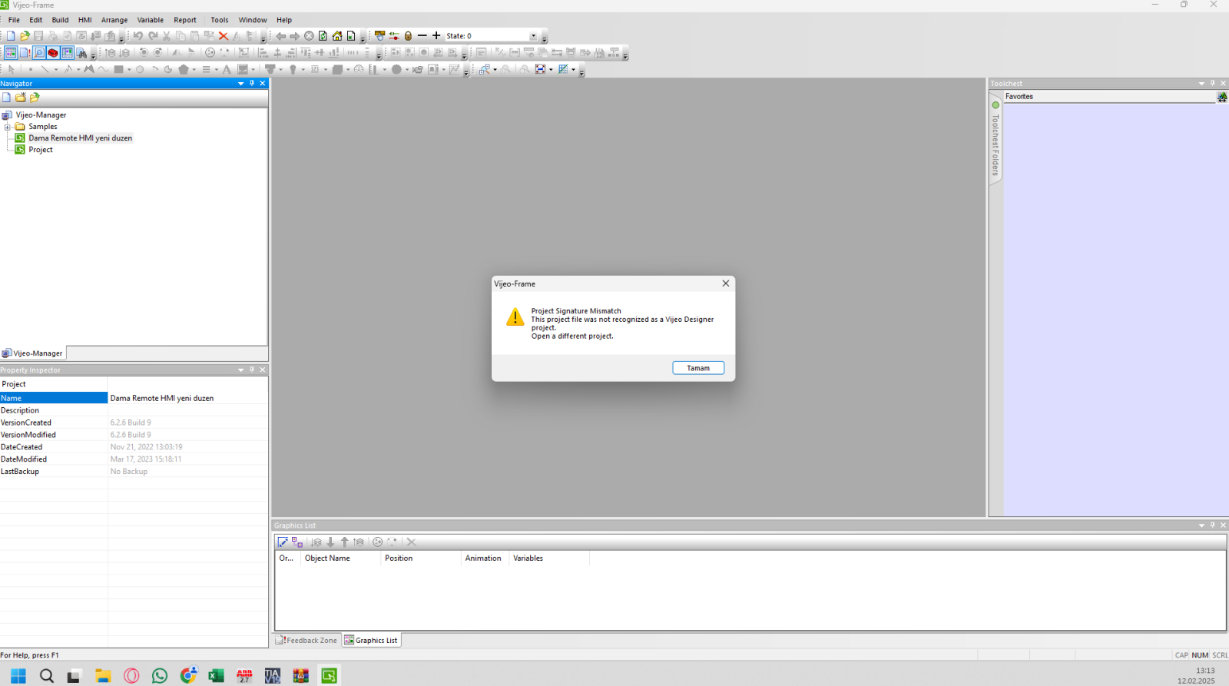
Task: Toggle pin on the Graphics List panel
Action: tap(1213, 525)
